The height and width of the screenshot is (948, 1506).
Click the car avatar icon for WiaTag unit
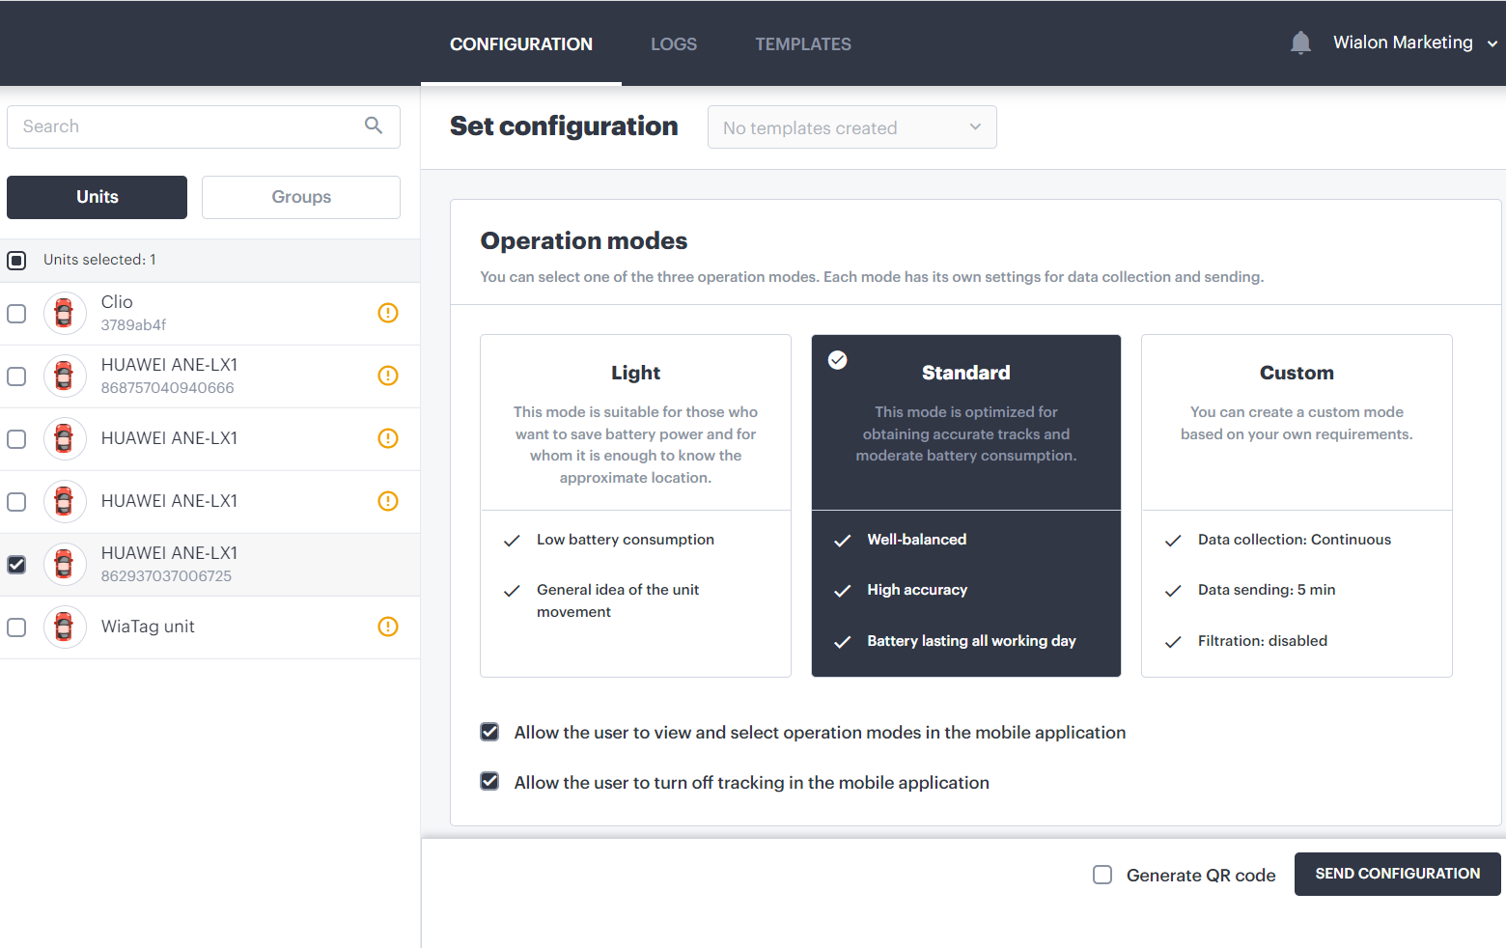click(x=65, y=627)
